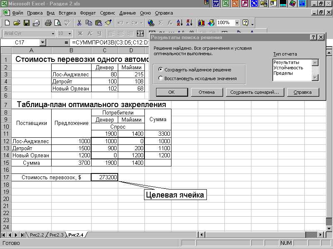The height and width of the screenshot is (249, 333).
Task: Insert a hyperlink with the globe icon
Action: pyautogui.click(x=151, y=23)
